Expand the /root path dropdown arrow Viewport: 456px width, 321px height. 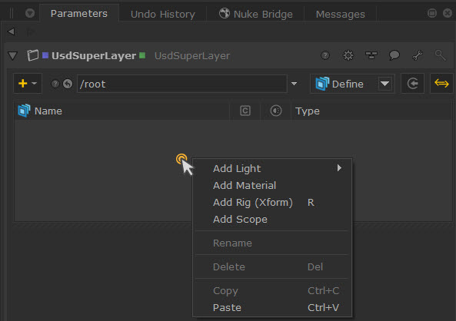click(x=294, y=84)
